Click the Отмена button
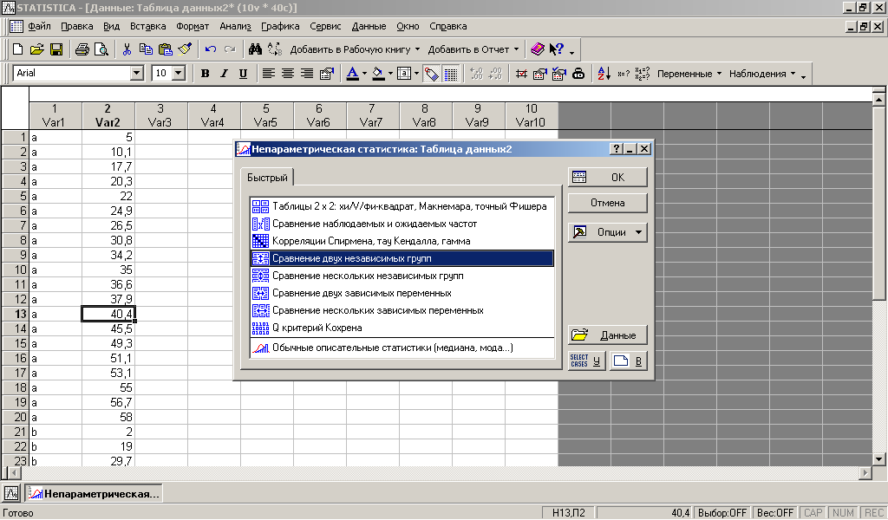Screen dimensions: 888x520 607,203
